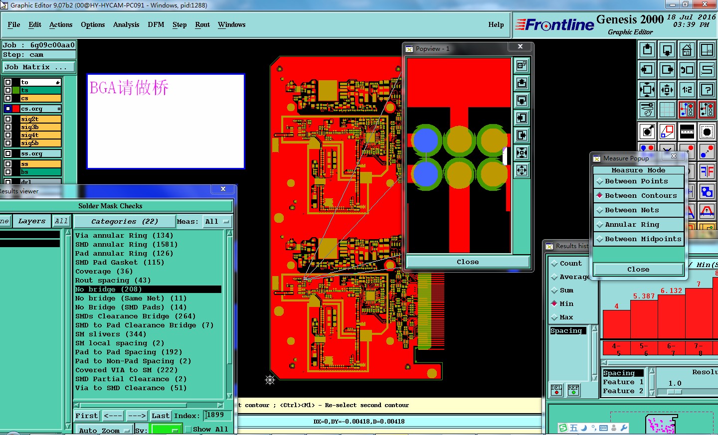Screen dimensions: 718x435
Task: Click the Home view icon
Action: (687, 50)
